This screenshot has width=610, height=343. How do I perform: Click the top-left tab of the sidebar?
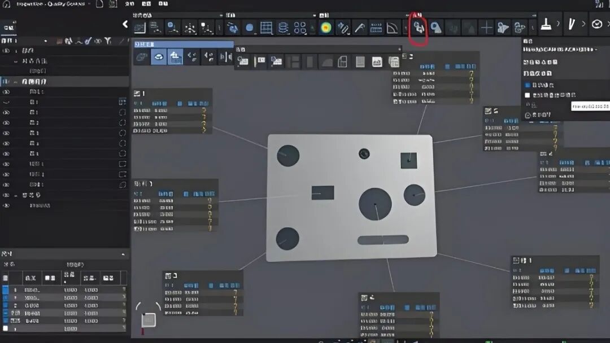pos(9,27)
